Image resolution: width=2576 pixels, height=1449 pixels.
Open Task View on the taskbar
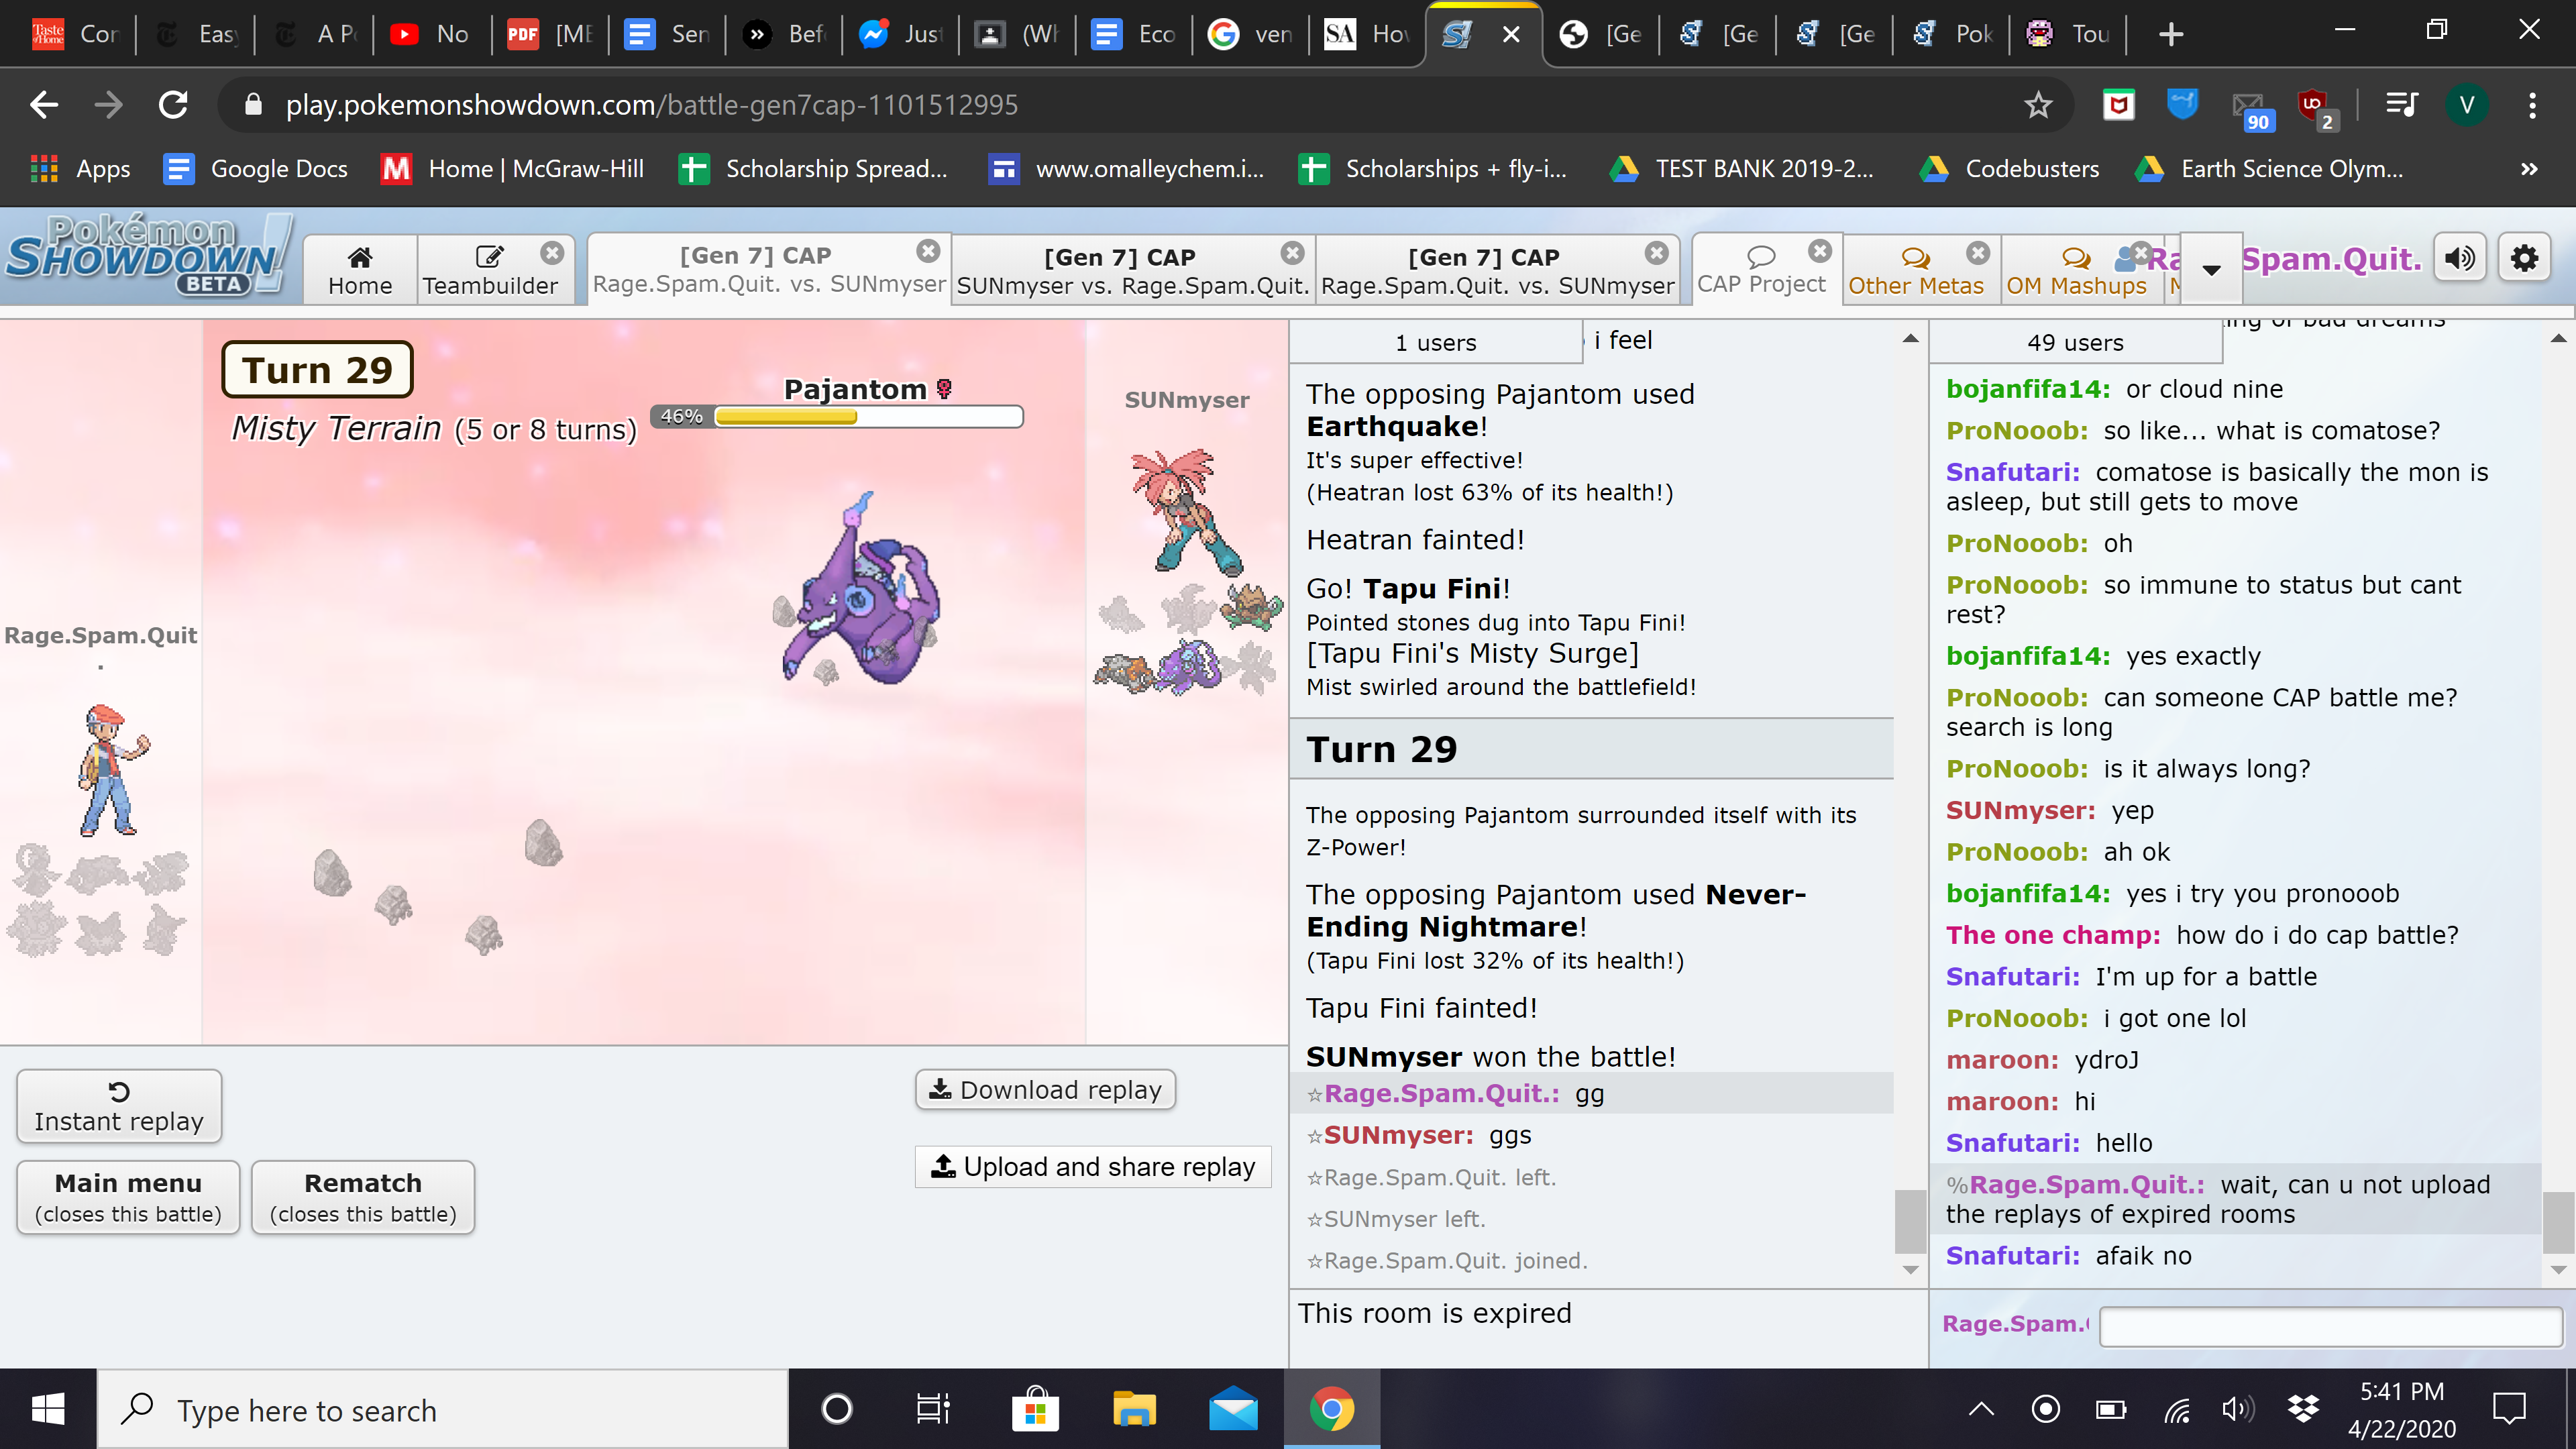pos(933,1409)
